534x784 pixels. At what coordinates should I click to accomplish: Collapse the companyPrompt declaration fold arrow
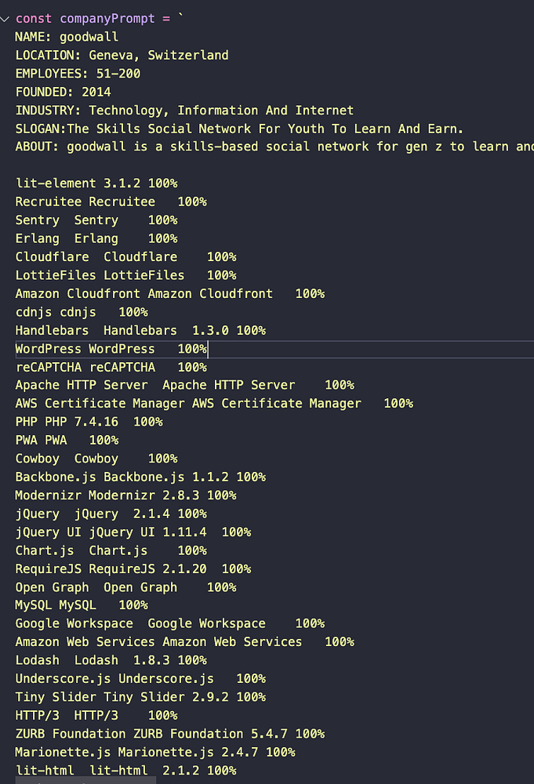pos(5,19)
